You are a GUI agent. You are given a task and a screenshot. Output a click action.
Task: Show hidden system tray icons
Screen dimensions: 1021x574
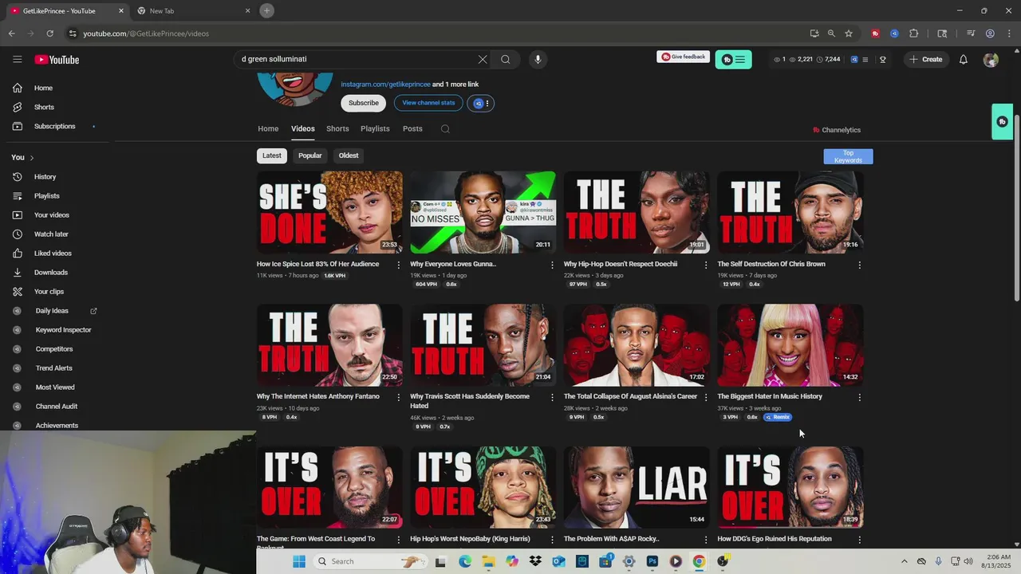(x=904, y=561)
